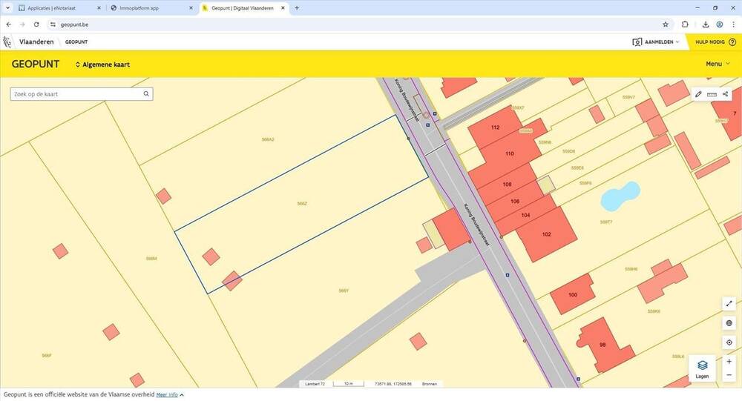
Task: Toggle fullscreen map with the expand arrows icon
Action: pos(729,304)
